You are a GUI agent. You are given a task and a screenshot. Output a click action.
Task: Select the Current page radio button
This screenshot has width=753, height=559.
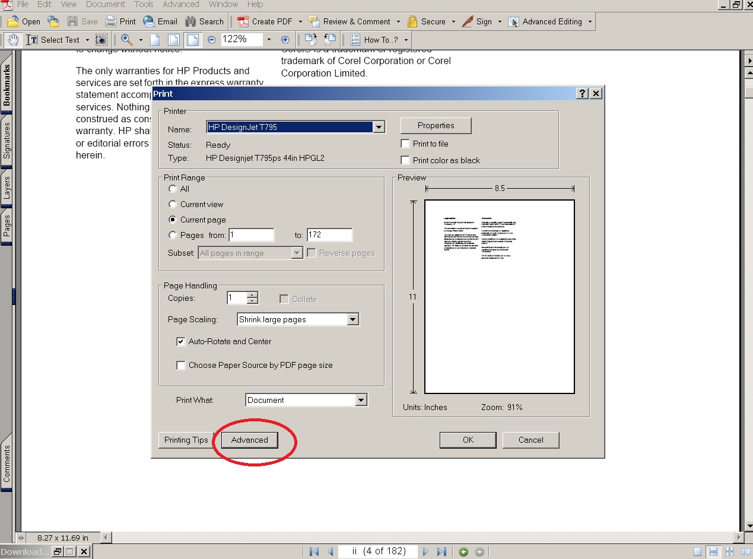pyautogui.click(x=173, y=220)
